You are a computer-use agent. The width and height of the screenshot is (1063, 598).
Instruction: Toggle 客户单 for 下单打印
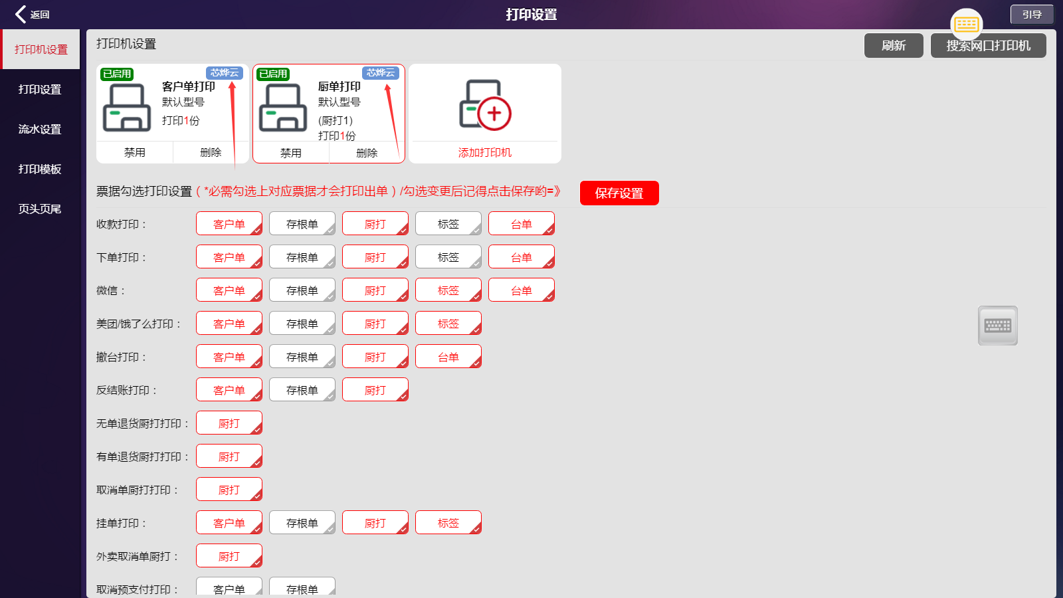[229, 256]
